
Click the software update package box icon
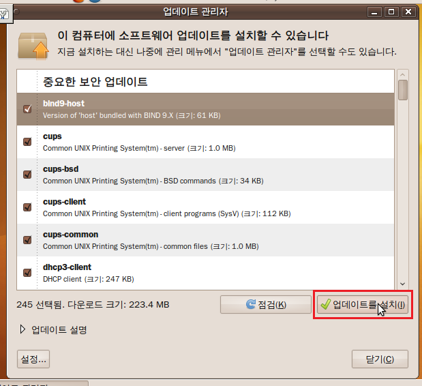pos(33,45)
